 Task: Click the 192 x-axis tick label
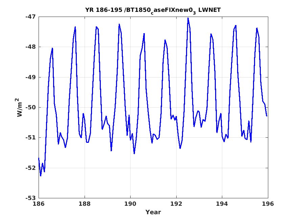point(176,204)
